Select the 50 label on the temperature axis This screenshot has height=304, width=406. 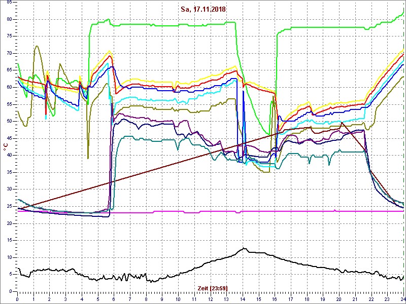click(9, 122)
